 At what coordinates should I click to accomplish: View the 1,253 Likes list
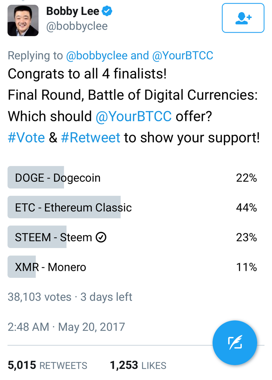[x=138, y=365]
